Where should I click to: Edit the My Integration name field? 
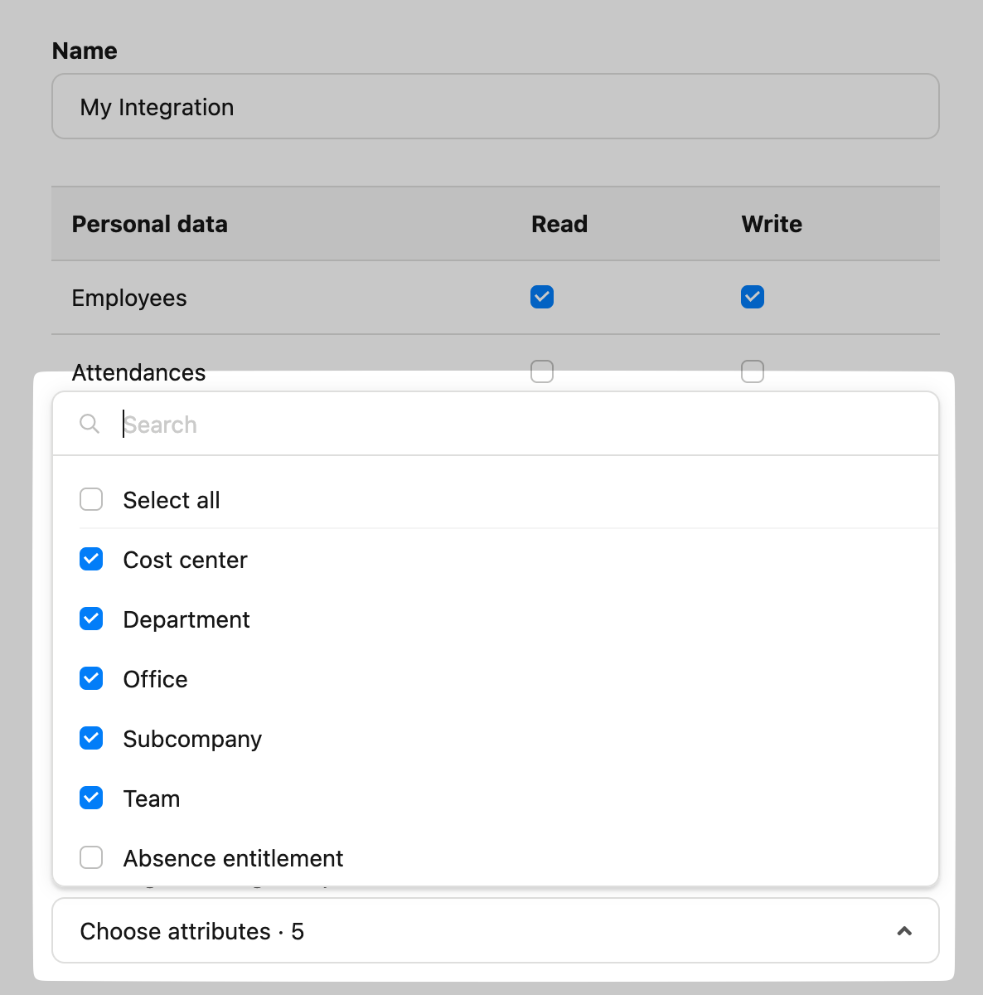click(x=495, y=107)
